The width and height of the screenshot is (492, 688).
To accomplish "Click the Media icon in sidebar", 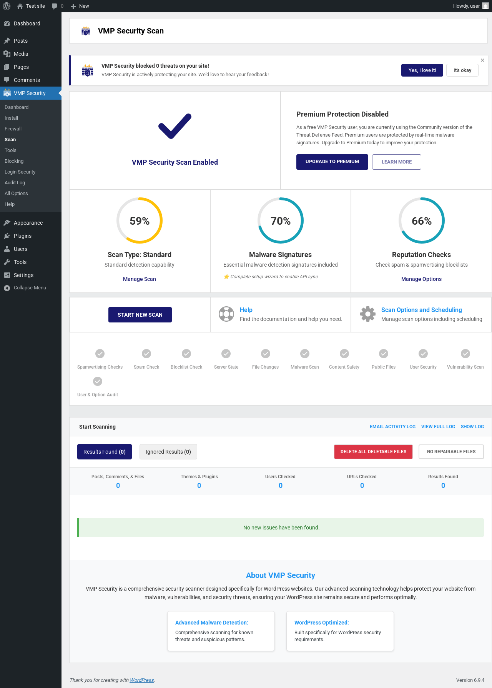I will (x=7, y=54).
